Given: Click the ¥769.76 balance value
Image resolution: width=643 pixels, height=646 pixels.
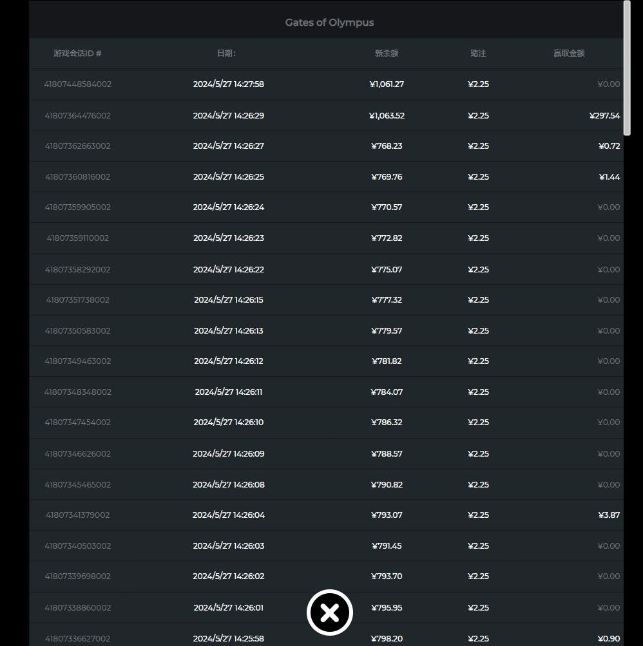Looking at the screenshot, I should click(387, 176).
